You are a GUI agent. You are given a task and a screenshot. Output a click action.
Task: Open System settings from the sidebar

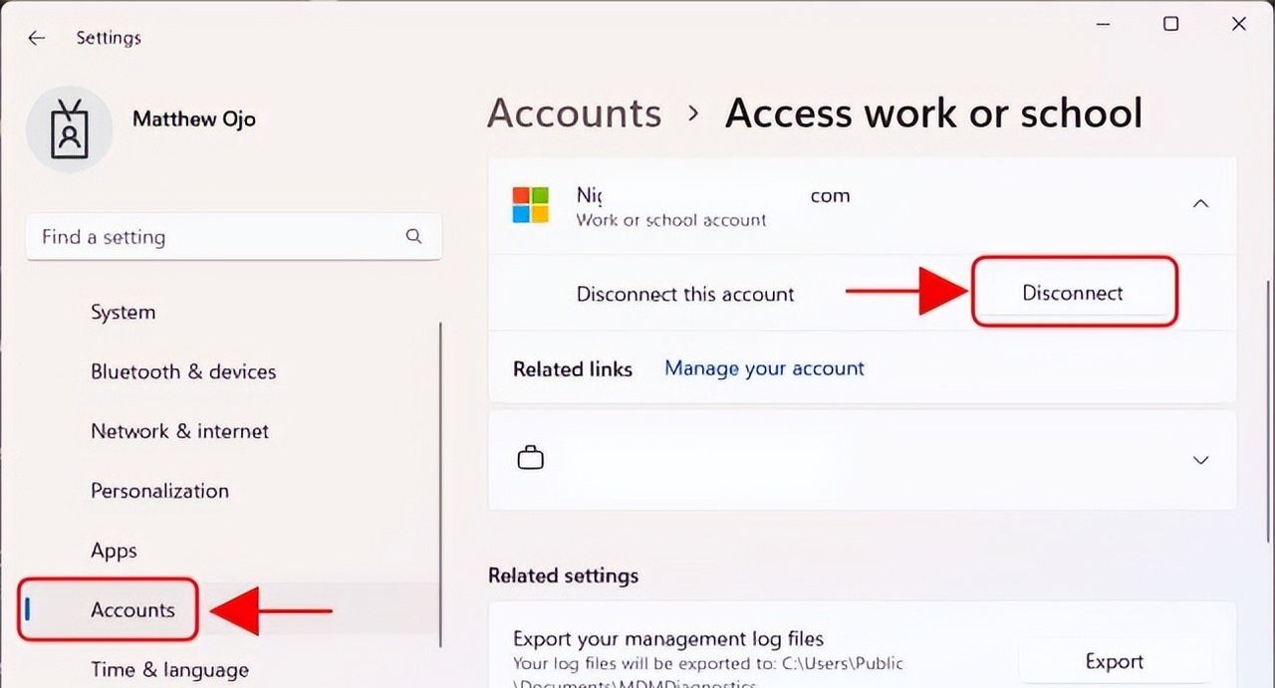[x=123, y=312]
